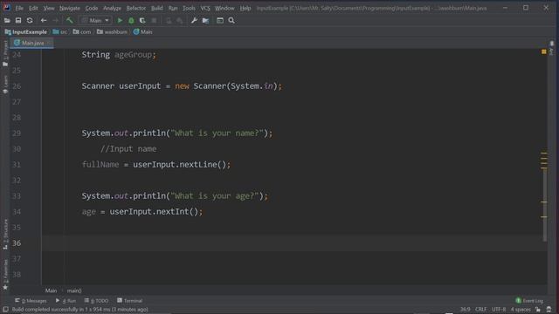Click the ageGroup variable on line 24
This screenshot has width=559, height=314.
point(133,55)
